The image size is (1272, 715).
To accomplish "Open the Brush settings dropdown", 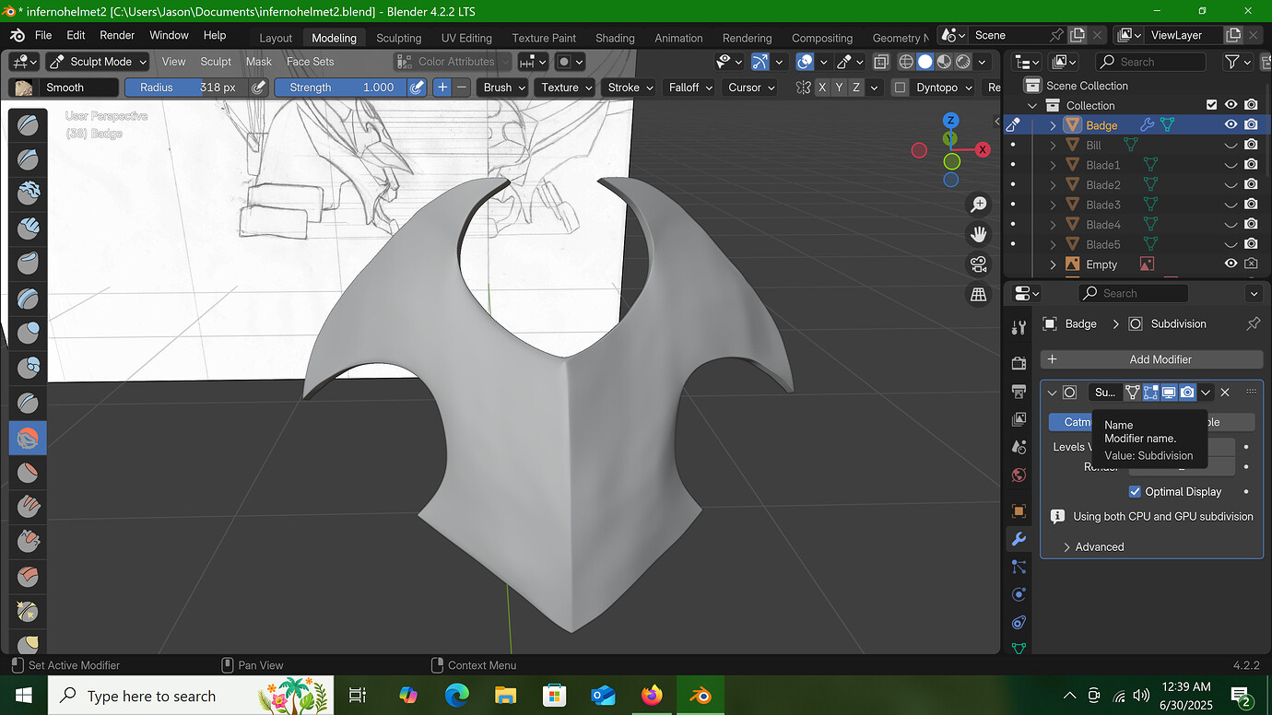I will tap(504, 88).
